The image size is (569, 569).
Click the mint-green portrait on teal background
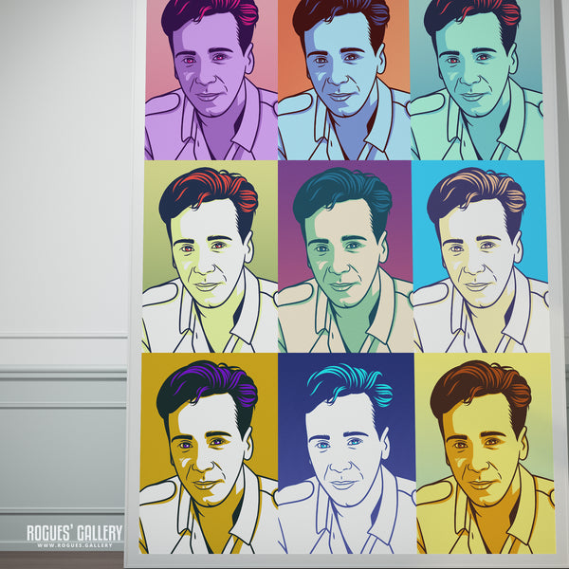pyautogui.click(x=477, y=80)
